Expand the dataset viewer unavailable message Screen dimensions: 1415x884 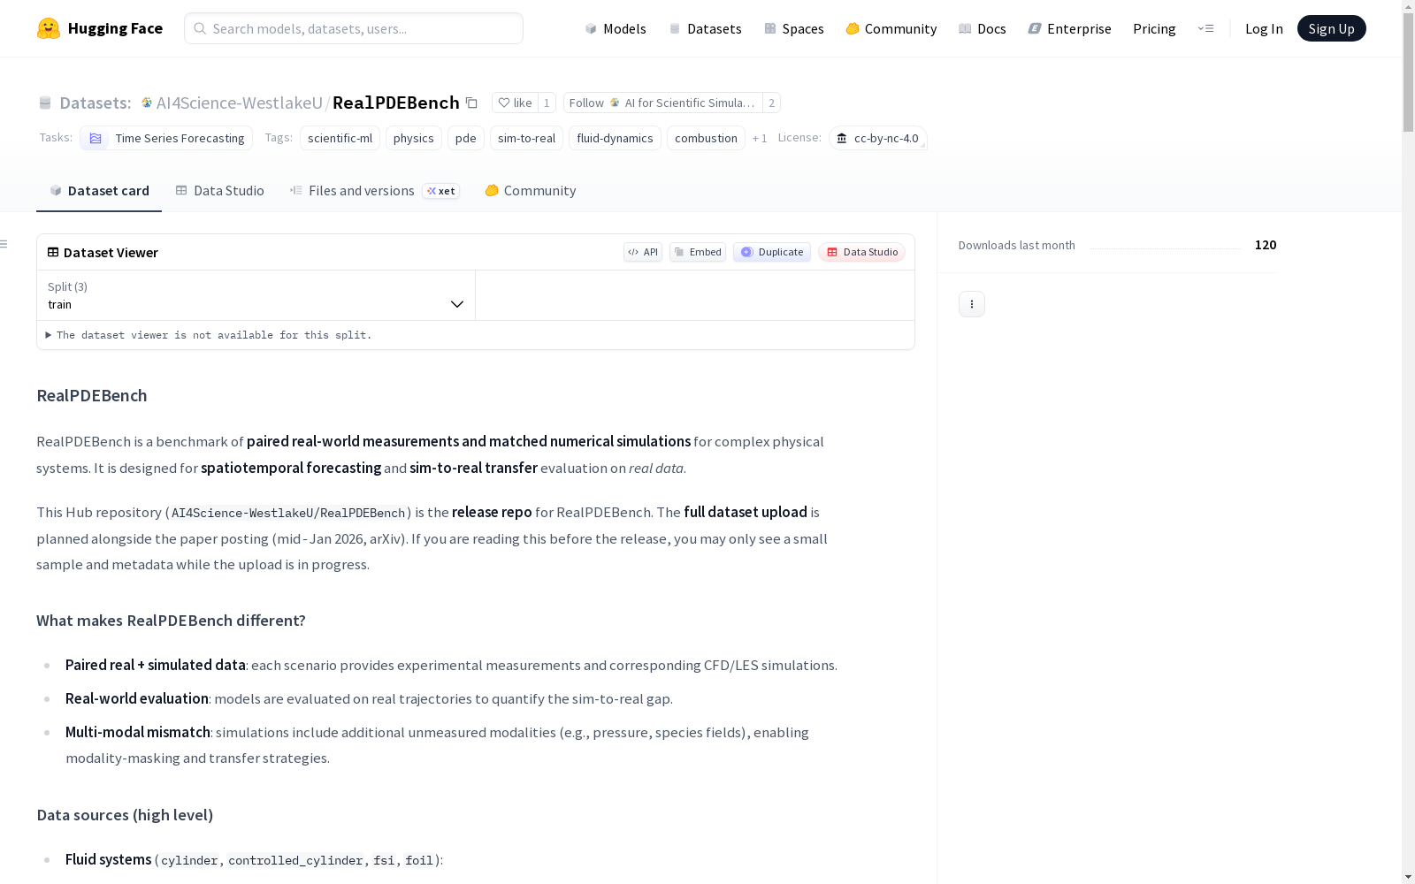point(209,335)
